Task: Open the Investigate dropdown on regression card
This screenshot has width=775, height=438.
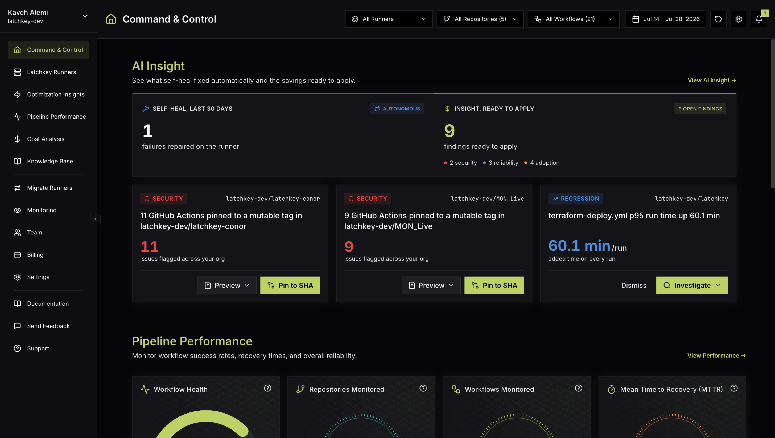Action: pyautogui.click(x=692, y=286)
